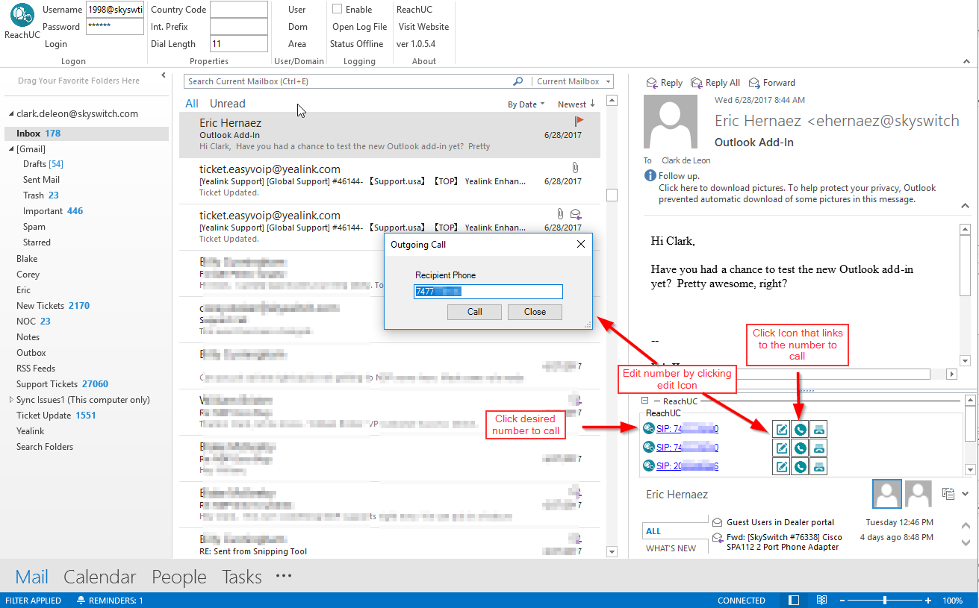Click Reply All in the reading pane
Image resolution: width=979 pixels, height=608 pixels.
click(x=715, y=83)
